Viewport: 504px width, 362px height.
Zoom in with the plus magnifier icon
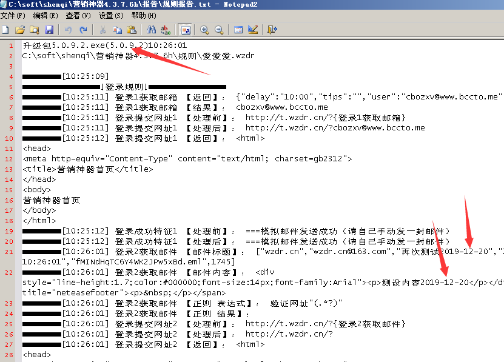tap(204, 30)
